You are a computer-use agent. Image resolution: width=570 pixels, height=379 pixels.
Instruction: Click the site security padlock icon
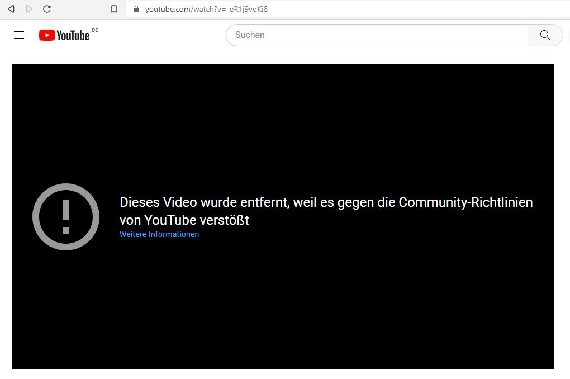tap(136, 9)
